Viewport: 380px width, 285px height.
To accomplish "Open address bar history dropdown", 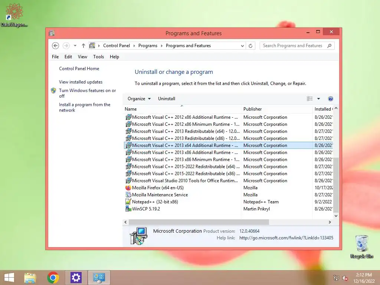I will point(242,46).
